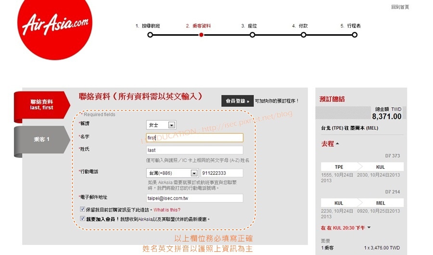433x255 pixels.
Task: Click the 台北 (TPE) 往 墨爾本 (MEL) route text
Action: [x=350, y=128]
